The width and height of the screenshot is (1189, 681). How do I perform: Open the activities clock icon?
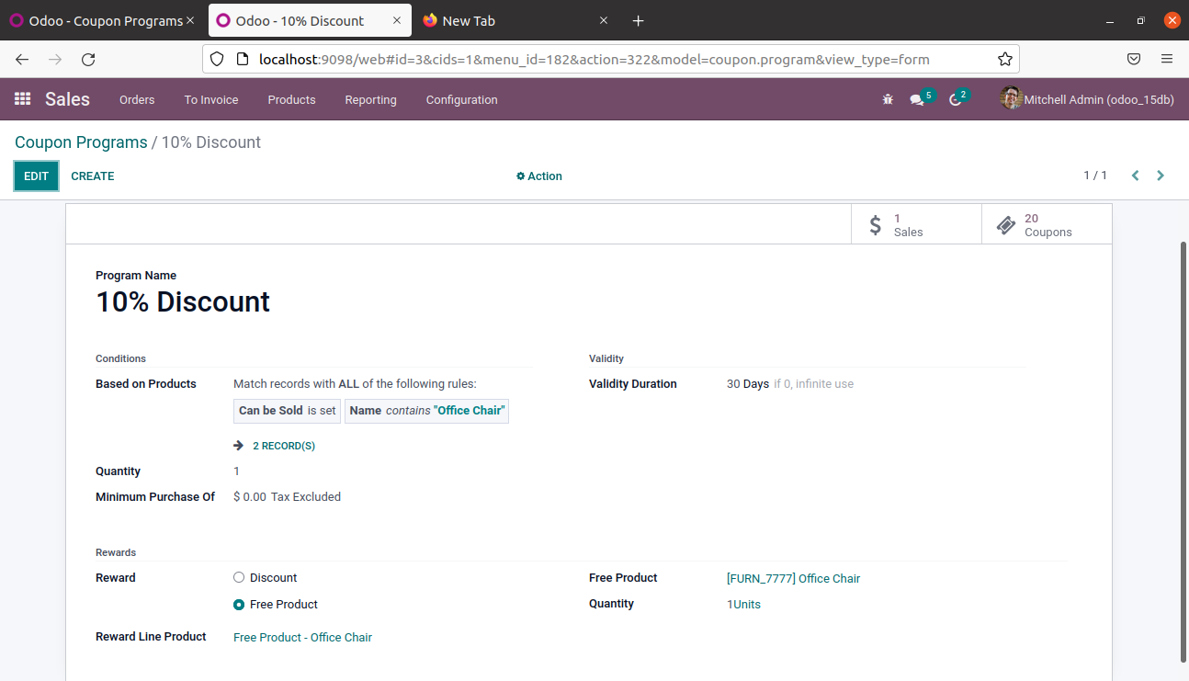point(956,99)
